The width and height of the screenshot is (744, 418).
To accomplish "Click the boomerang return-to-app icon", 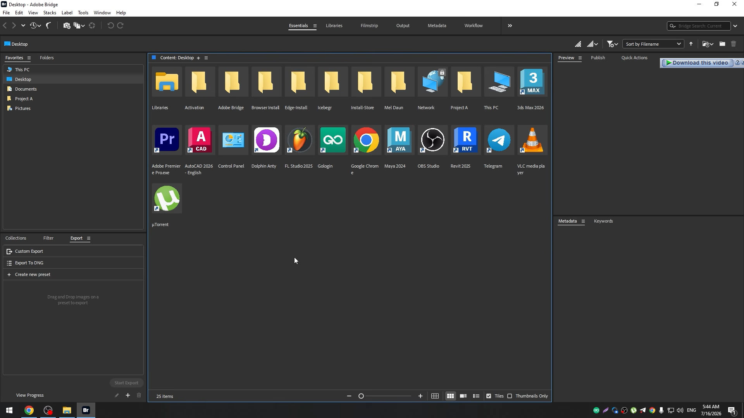I will [48, 26].
